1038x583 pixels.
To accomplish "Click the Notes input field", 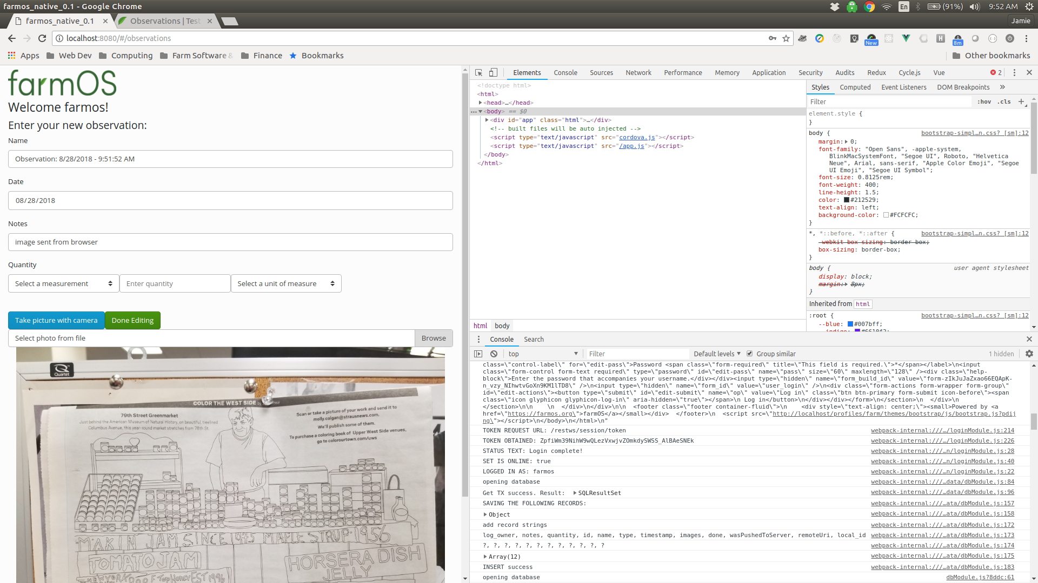I will pyautogui.click(x=230, y=242).
